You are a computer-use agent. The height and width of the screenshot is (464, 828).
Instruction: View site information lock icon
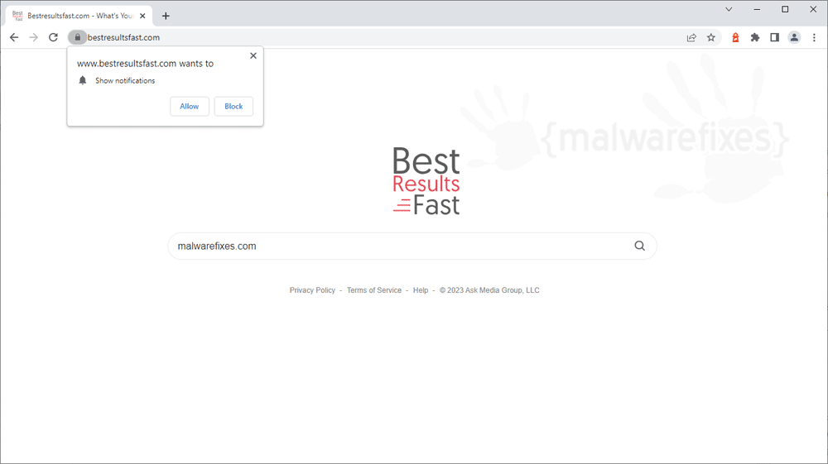pyautogui.click(x=77, y=37)
